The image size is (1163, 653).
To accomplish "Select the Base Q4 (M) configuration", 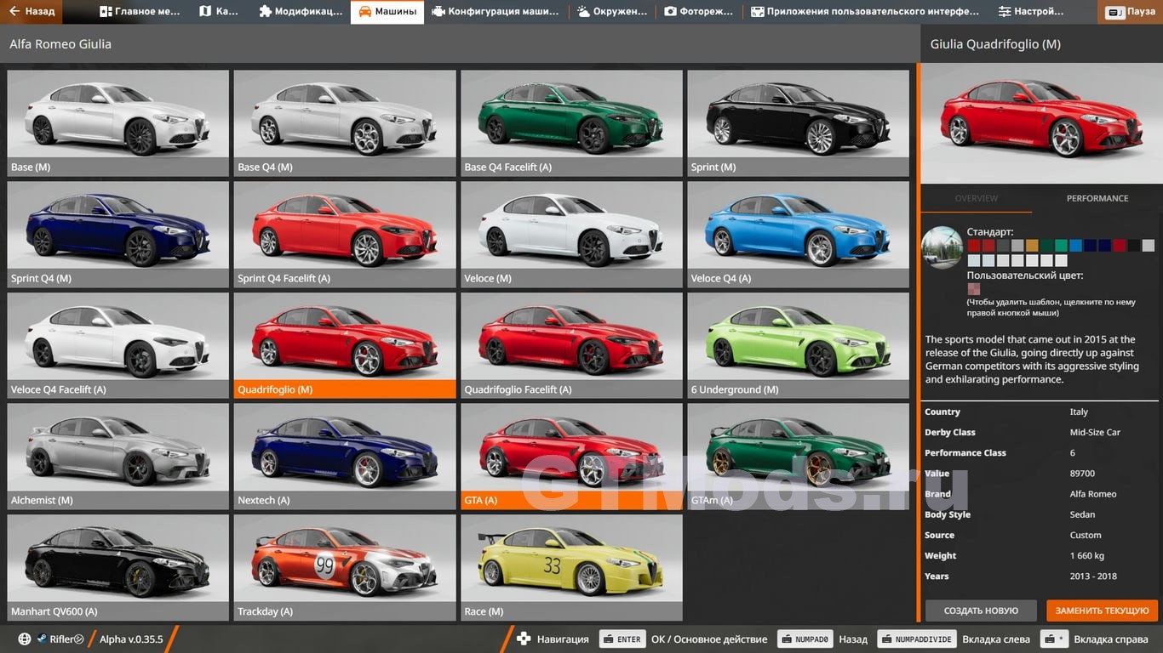I will [x=345, y=122].
